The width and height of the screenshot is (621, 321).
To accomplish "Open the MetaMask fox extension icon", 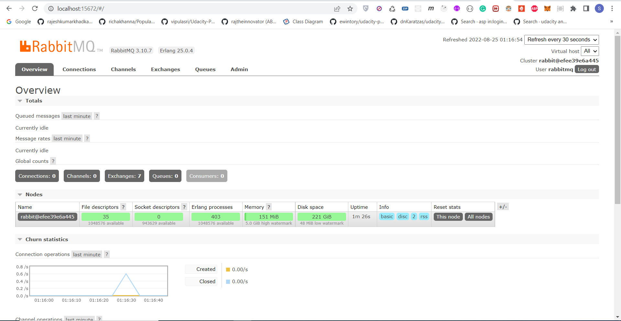I will tap(547, 9).
